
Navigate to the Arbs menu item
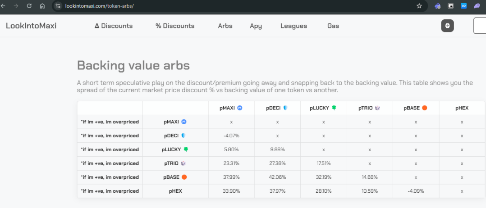[225, 26]
